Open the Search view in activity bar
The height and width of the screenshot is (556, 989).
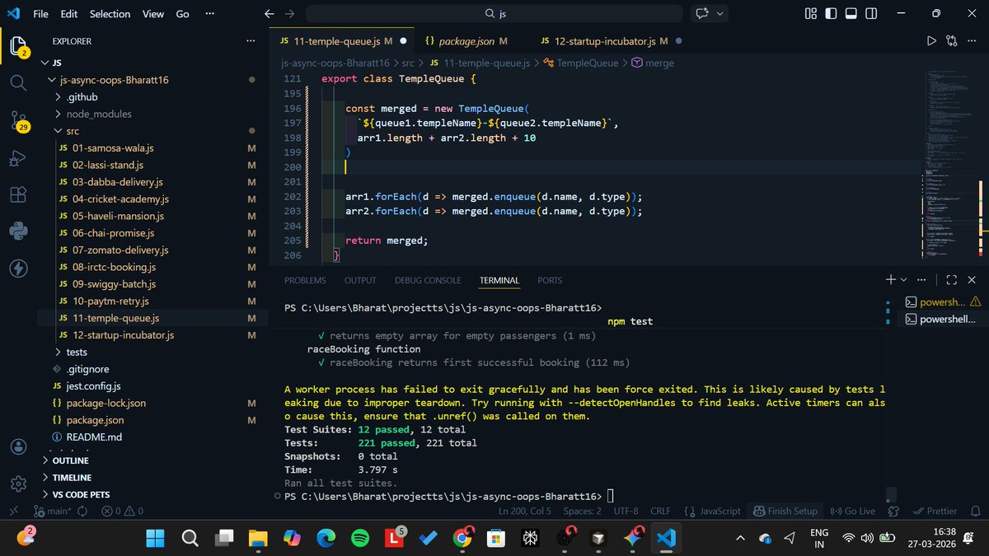click(x=18, y=82)
